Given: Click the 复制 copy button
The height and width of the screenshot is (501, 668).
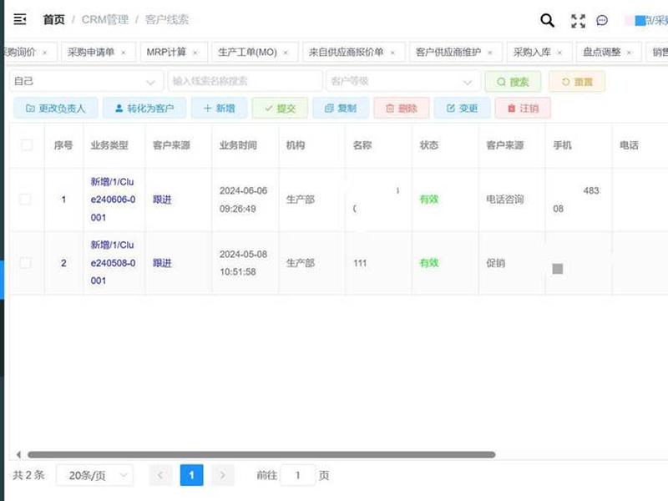Looking at the screenshot, I should point(341,109).
